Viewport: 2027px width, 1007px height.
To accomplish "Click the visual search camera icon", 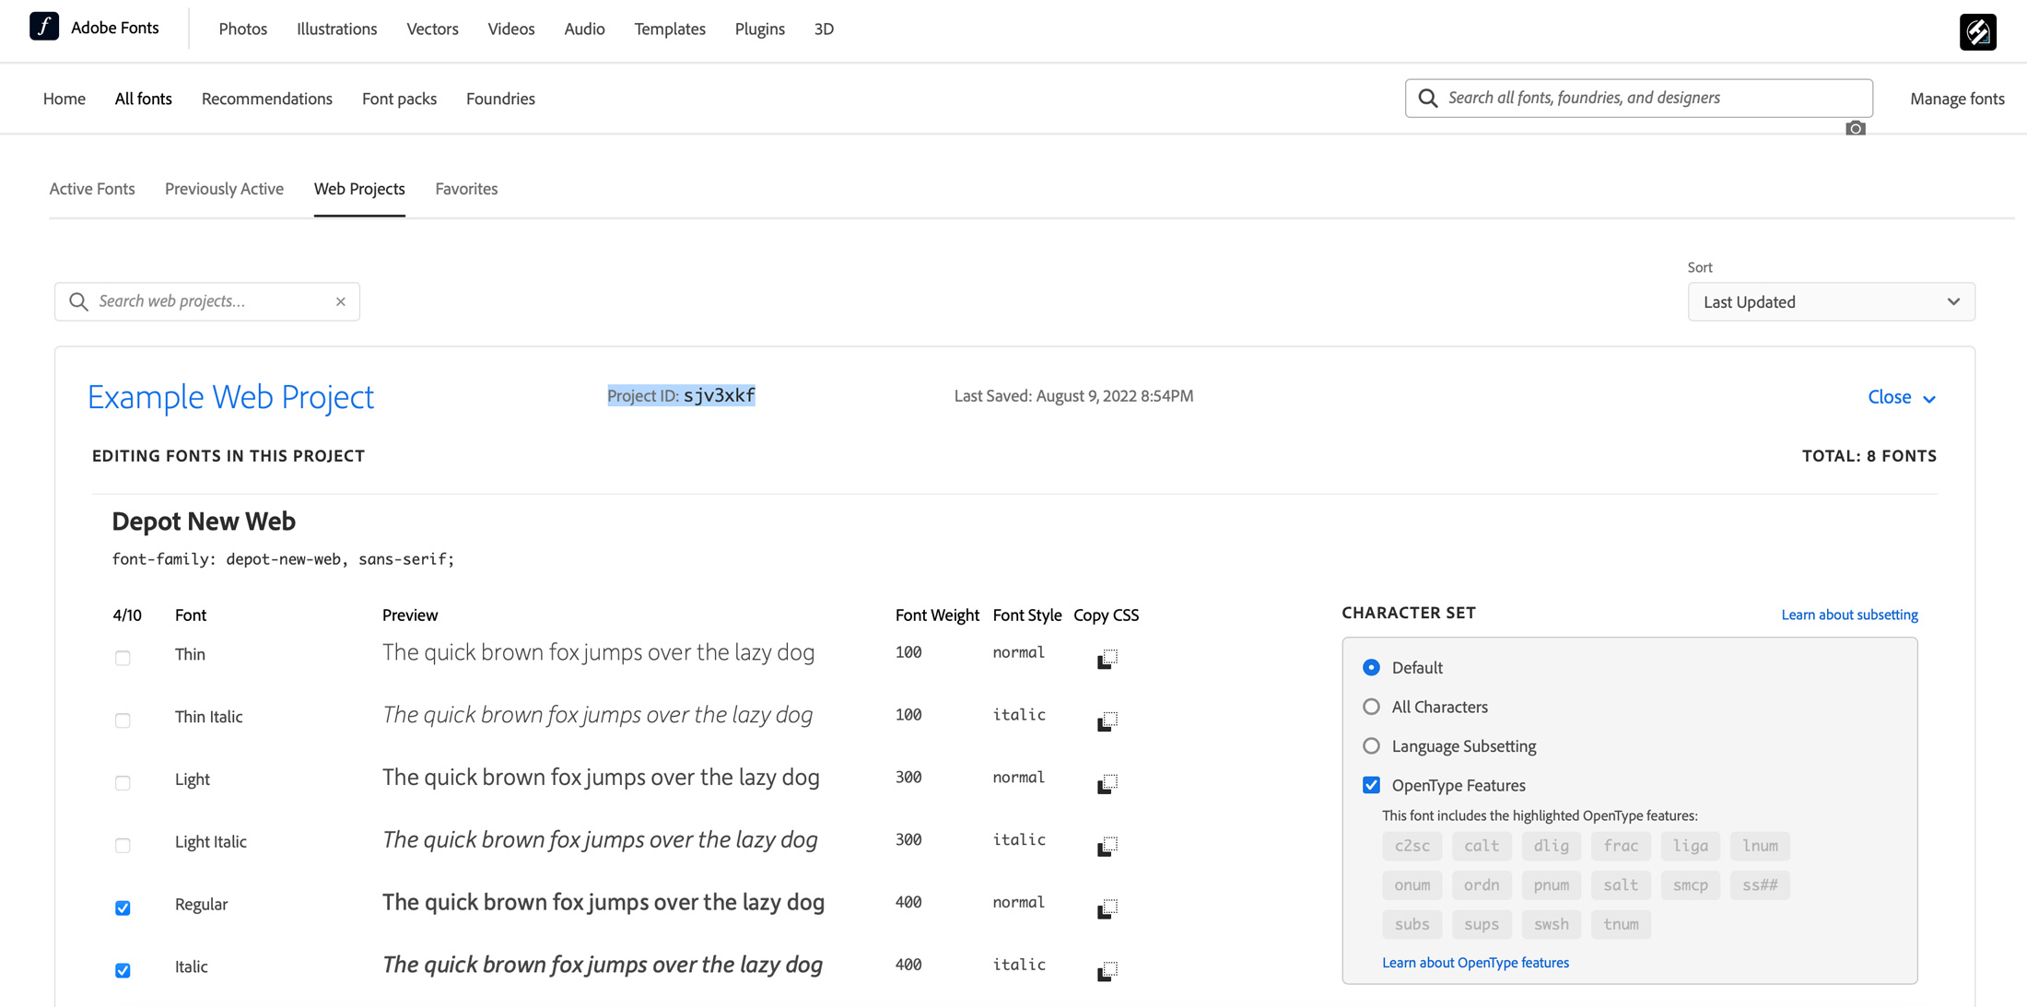I will tap(1856, 129).
